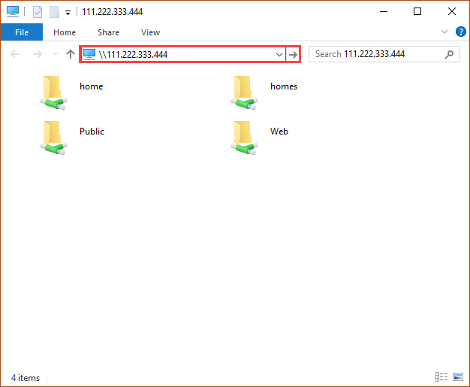Viewport: 470px width, 387px height.
Task: Click the "homes" folder name
Action: pos(284,86)
